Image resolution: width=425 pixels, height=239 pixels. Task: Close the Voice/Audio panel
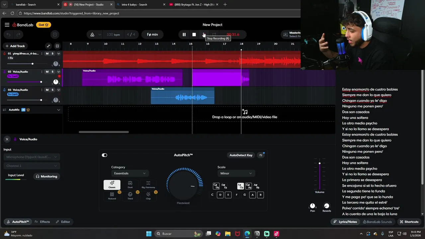[7, 139]
